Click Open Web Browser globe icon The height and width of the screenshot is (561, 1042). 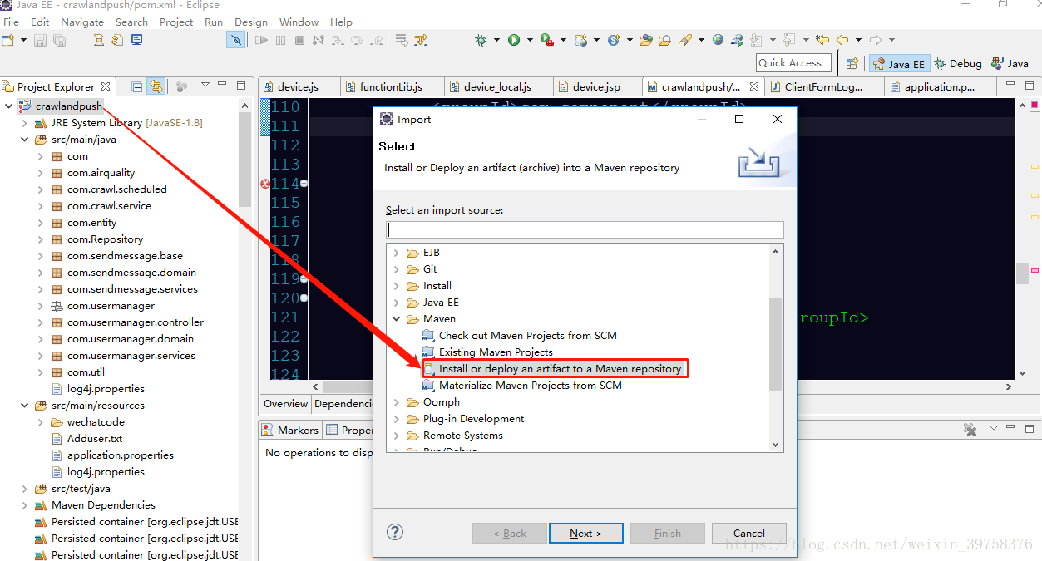tap(718, 40)
